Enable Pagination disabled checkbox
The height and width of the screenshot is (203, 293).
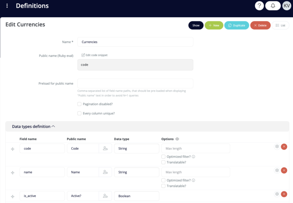79,104
